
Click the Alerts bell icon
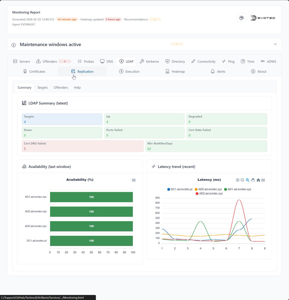(x=213, y=71)
